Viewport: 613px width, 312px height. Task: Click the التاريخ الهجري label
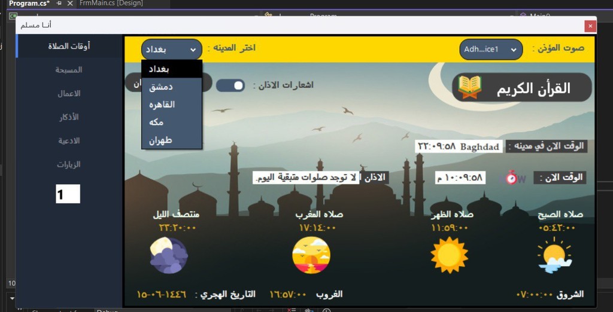point(225,295)
